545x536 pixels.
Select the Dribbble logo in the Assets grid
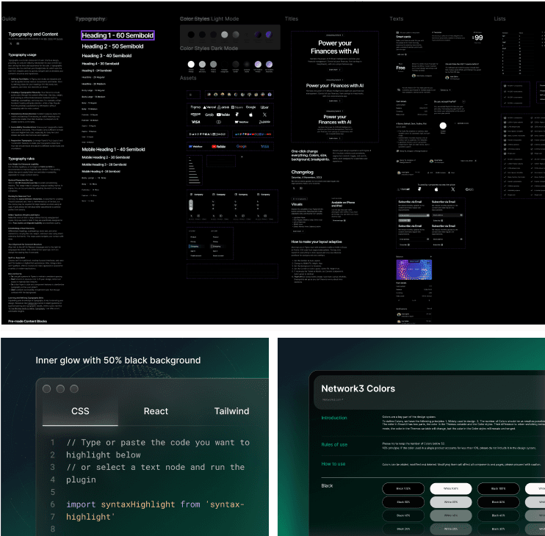[264, 122]
